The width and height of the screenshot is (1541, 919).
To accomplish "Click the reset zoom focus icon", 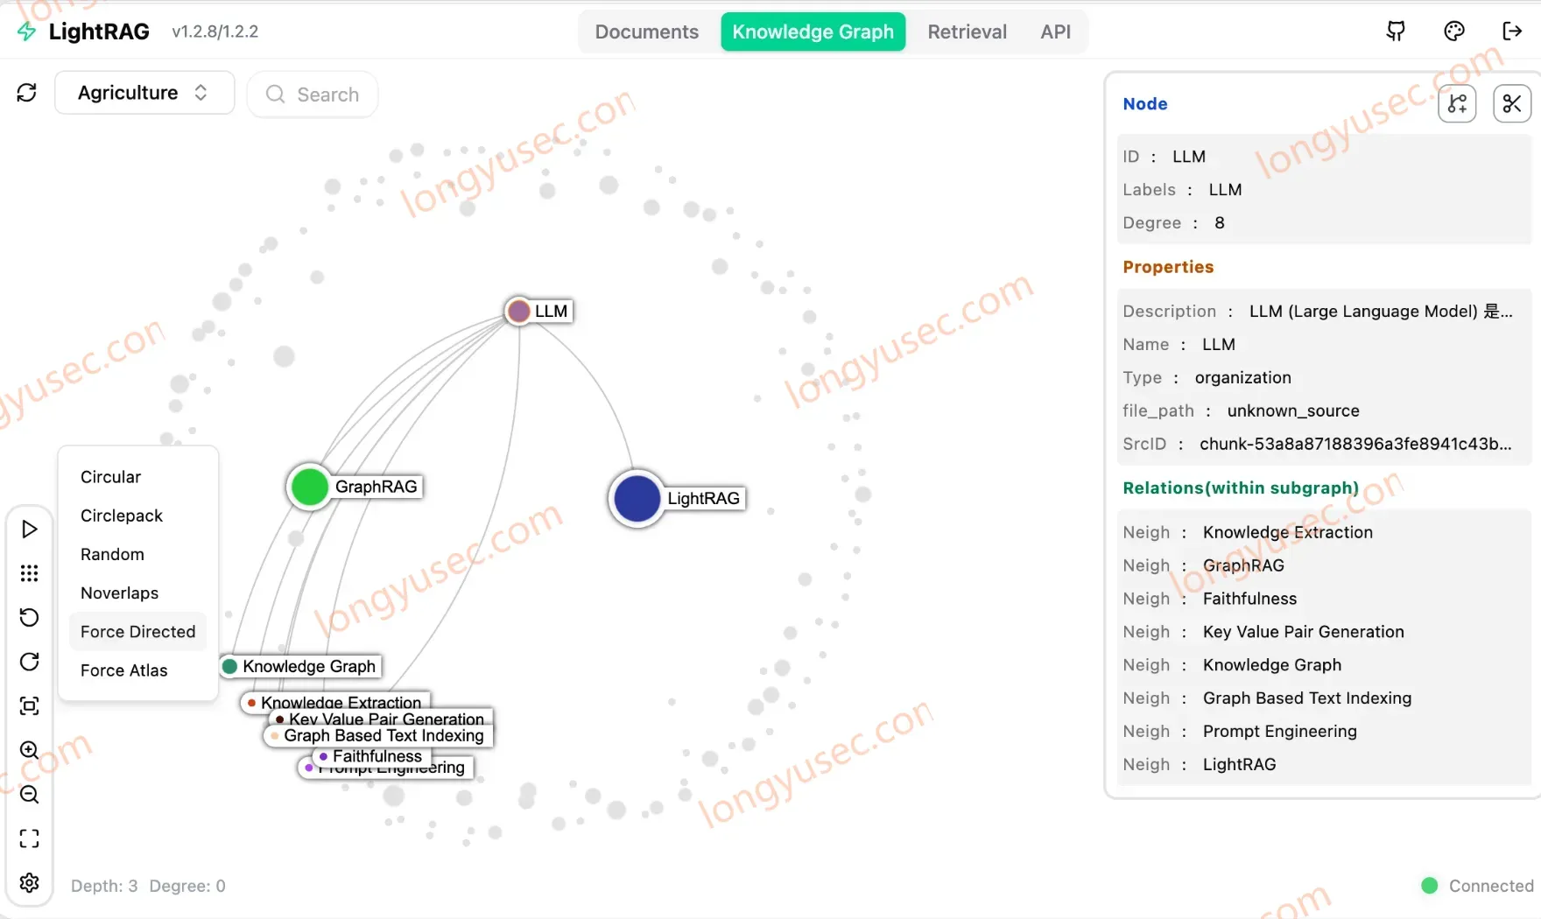I will (x=29, y=705).
